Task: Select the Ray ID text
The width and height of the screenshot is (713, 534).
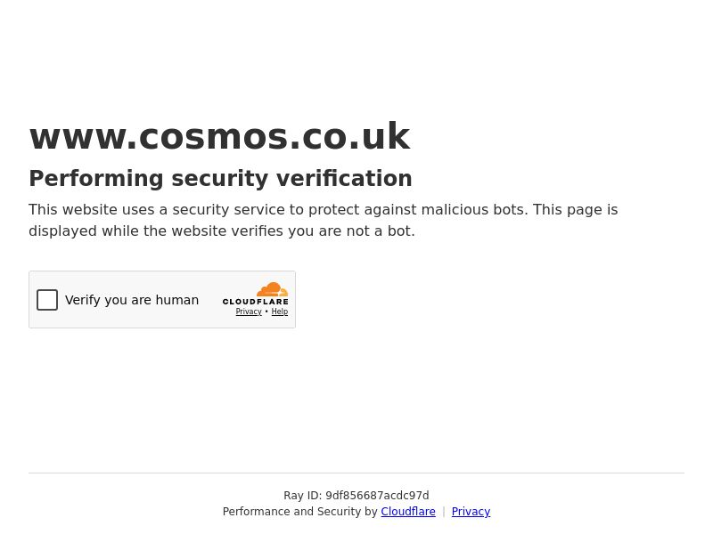Action: click(x=356, y=496)
